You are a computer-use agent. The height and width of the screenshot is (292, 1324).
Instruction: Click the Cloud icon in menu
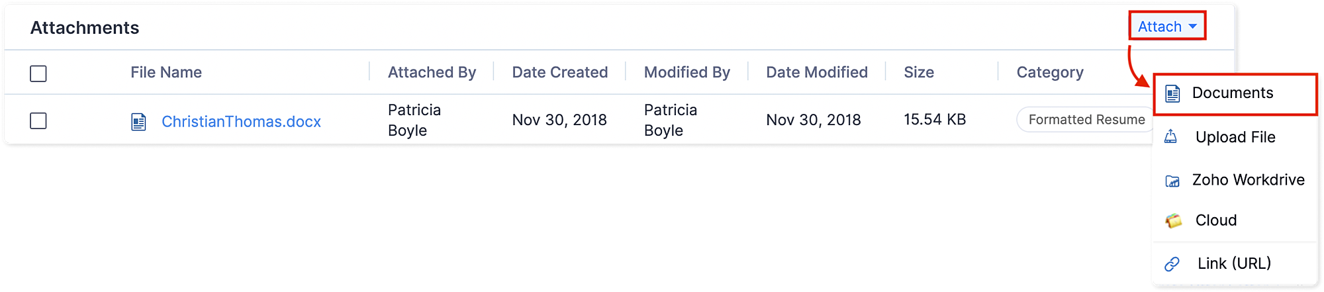pyautogui.click(x=1173, y=220)
